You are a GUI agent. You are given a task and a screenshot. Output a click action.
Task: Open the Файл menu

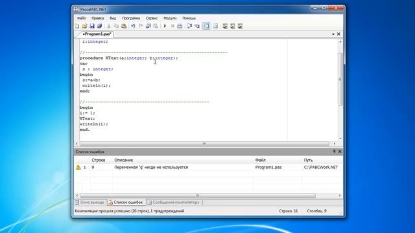[82, 18]
